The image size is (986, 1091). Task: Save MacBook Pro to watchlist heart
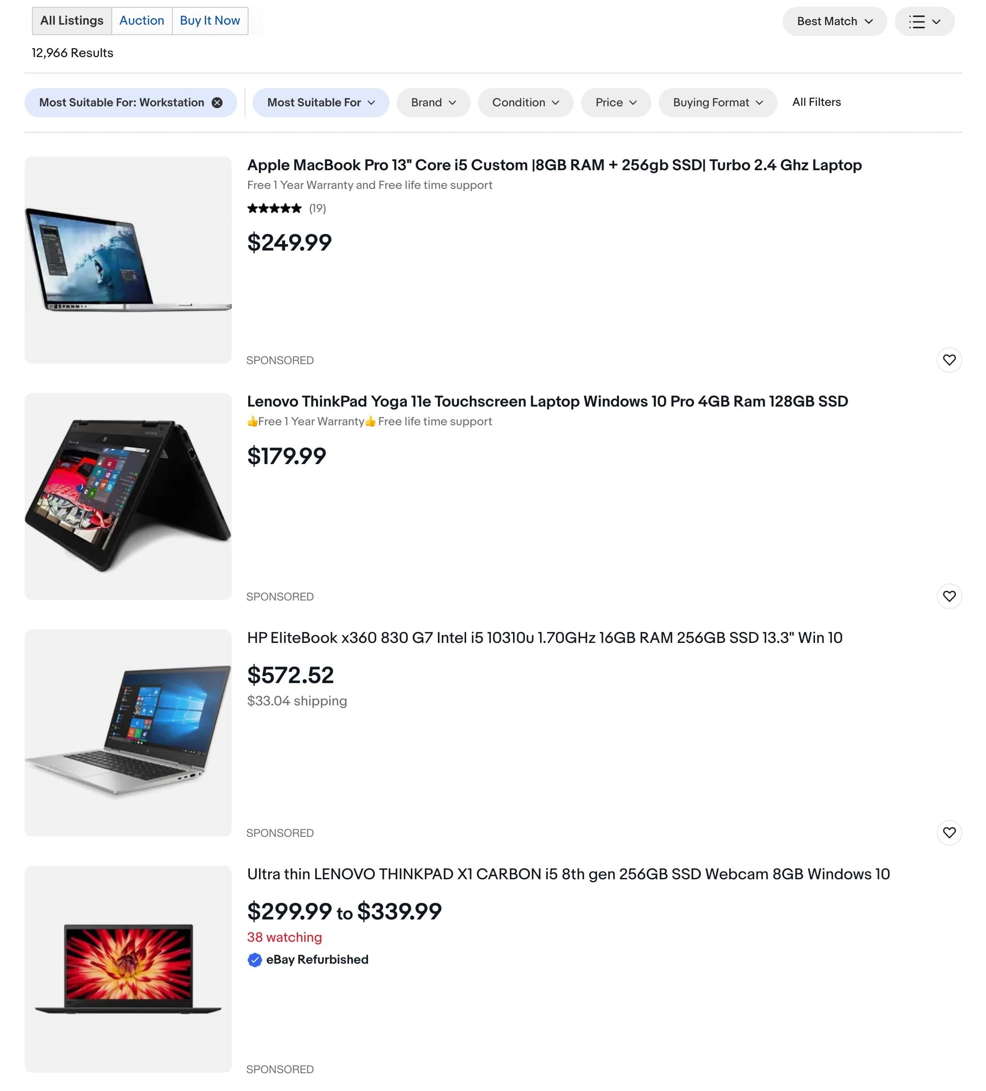point(949,360)
